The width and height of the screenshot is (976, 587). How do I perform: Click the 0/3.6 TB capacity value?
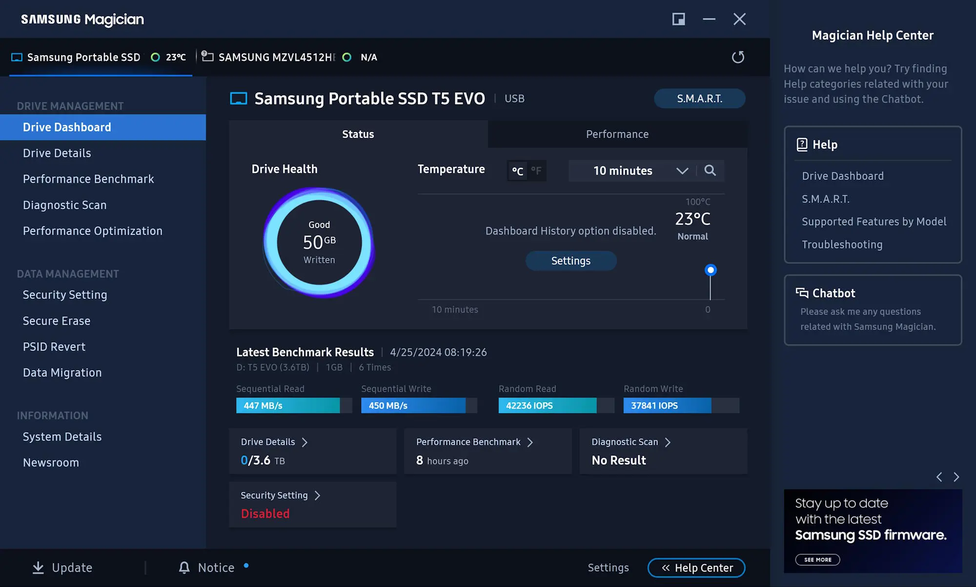point(263,460)
